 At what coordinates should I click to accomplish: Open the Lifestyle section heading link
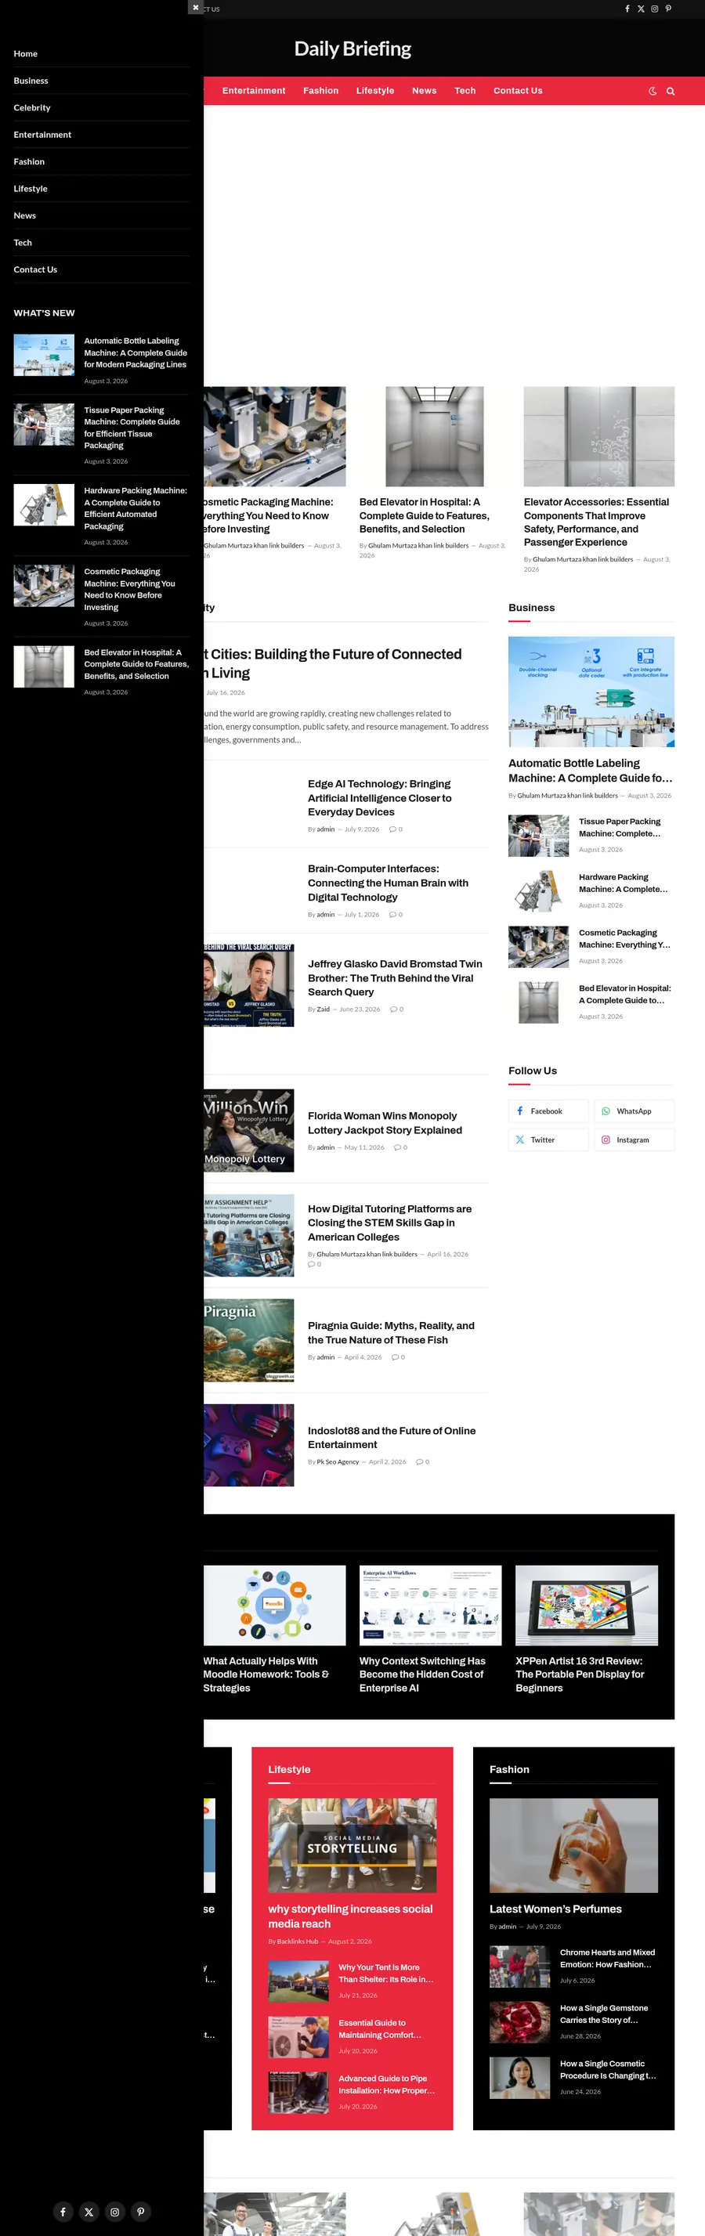289,1769
